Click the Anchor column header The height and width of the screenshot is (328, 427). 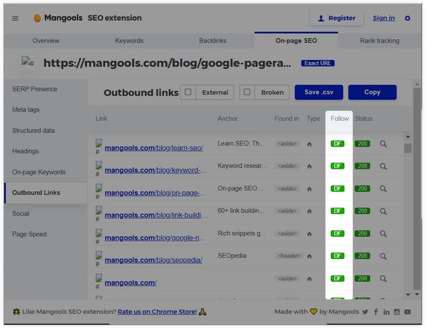[x=227, y=119]
